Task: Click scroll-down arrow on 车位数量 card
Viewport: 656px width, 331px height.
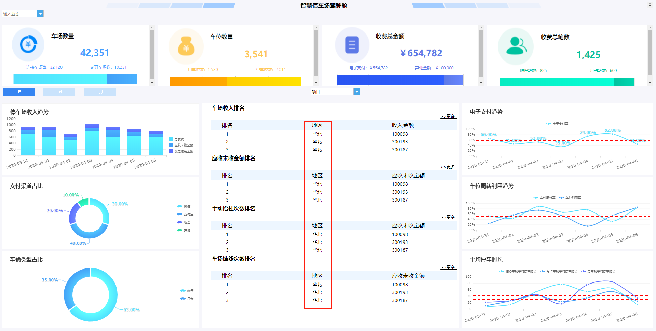Action: [x=316, y=83]
